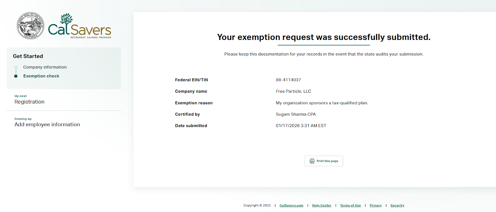Open the Privacy link
Screen dimensions: 496x212
(376, 205)
